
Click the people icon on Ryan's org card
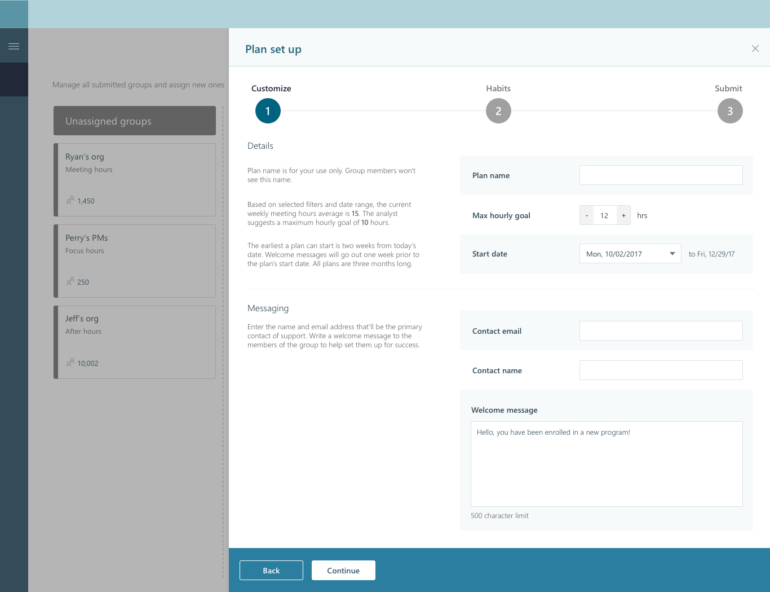pyautogui.click(x=70, y=200)
